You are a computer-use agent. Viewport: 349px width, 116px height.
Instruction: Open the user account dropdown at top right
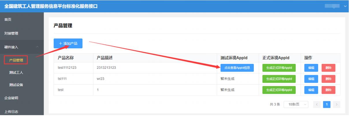[x=336, y=6]
